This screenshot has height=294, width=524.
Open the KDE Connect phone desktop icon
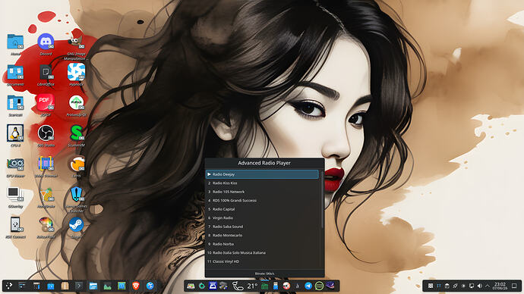pos(15,224)
